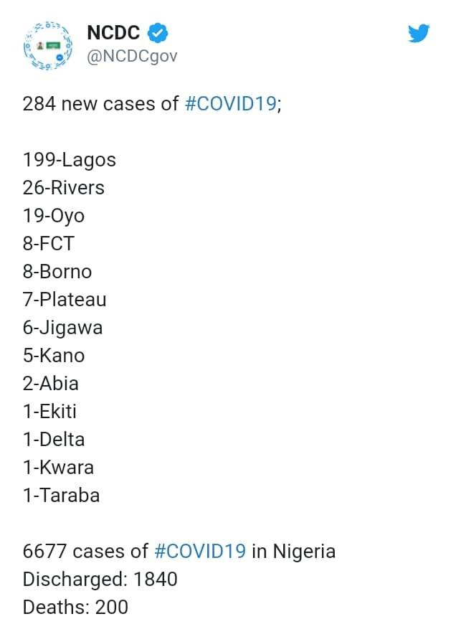
Task: Click the Twitter bird logo
Action: point(418,33)
